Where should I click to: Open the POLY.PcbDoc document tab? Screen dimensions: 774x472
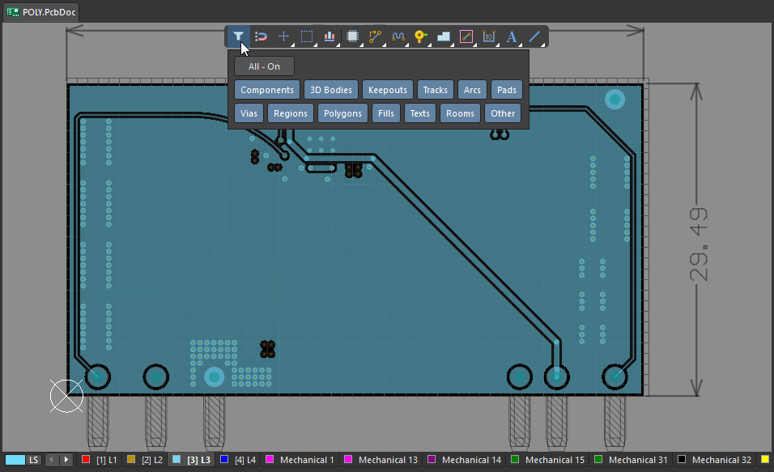(41, 12)
